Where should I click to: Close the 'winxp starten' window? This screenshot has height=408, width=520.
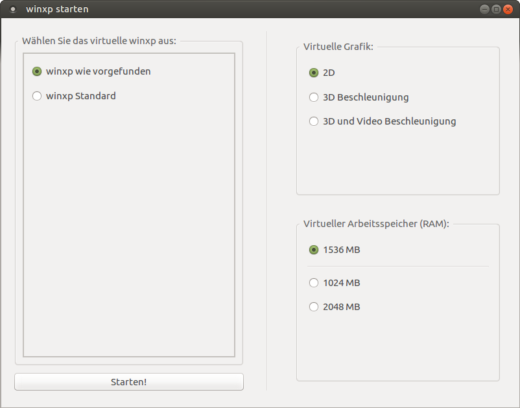[508, 9]
